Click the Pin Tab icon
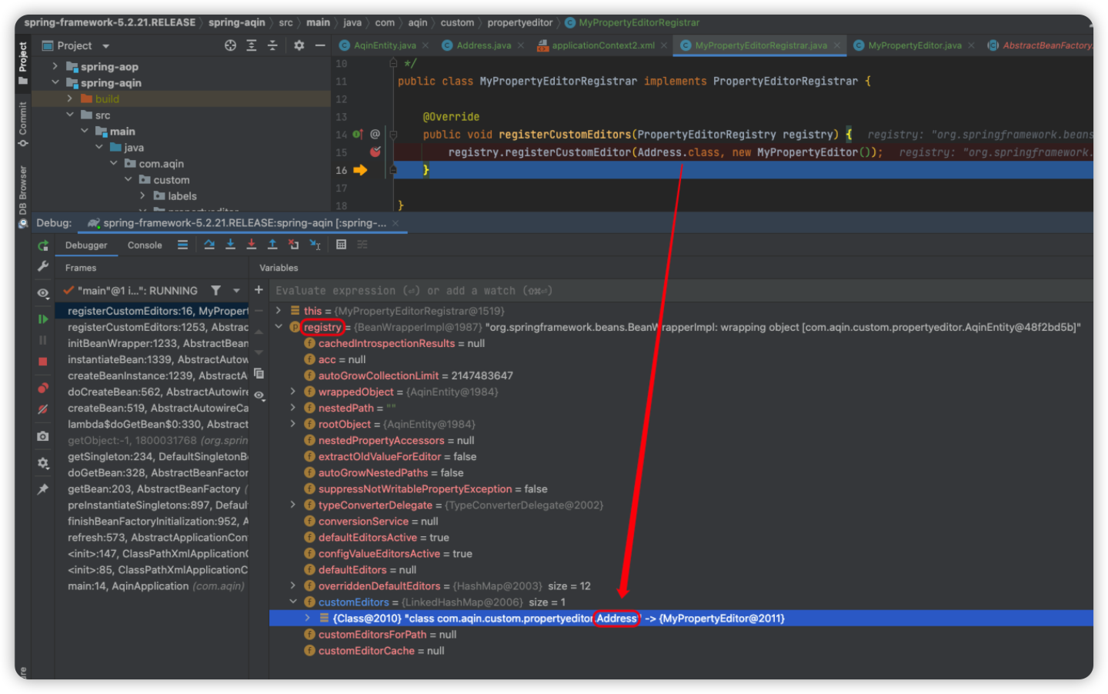 (43, 489)
